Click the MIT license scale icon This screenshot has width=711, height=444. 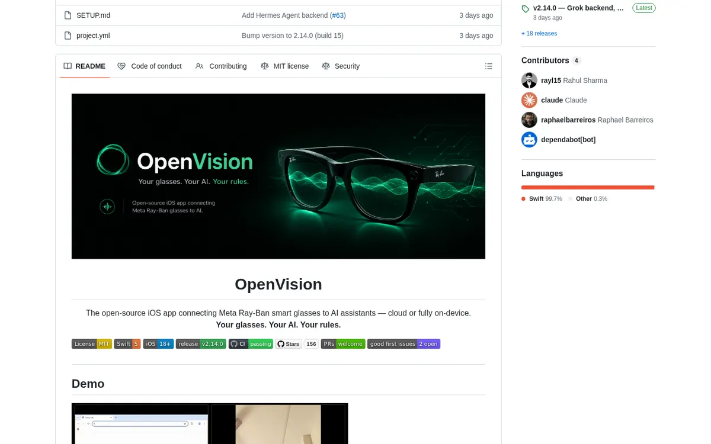(265, 66)
